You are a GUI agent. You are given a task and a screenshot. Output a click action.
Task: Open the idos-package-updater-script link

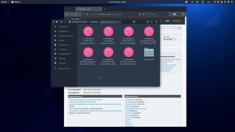(x=135, y=109)
